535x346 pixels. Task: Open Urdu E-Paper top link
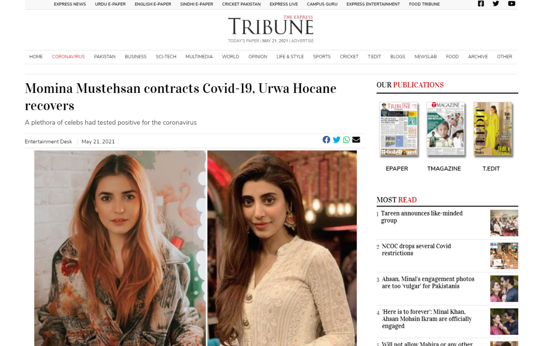click(x=110, y=4)
